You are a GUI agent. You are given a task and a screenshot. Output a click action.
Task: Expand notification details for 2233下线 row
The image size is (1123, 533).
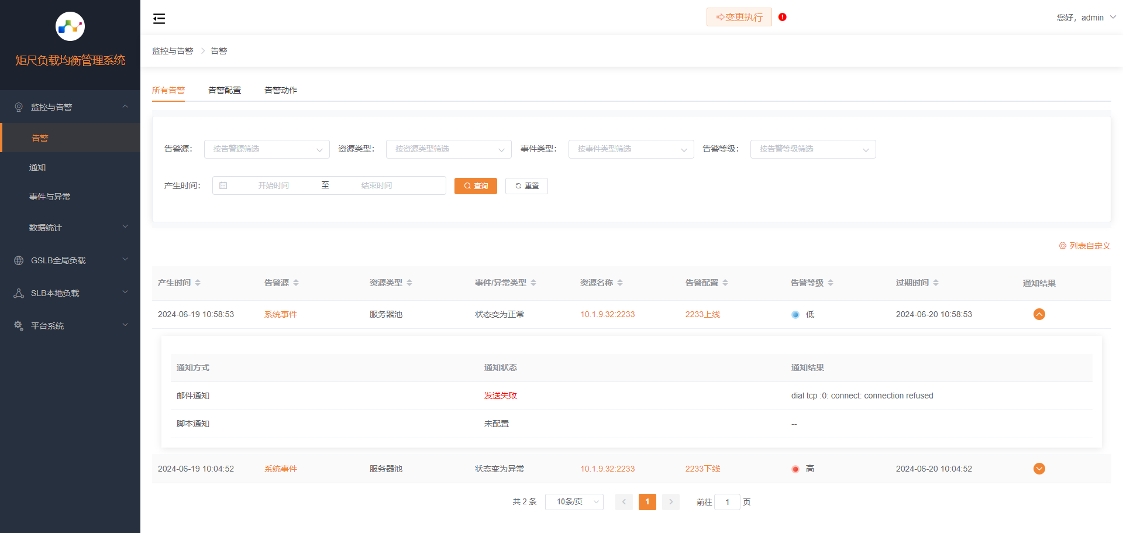(x=1039, y=469)
